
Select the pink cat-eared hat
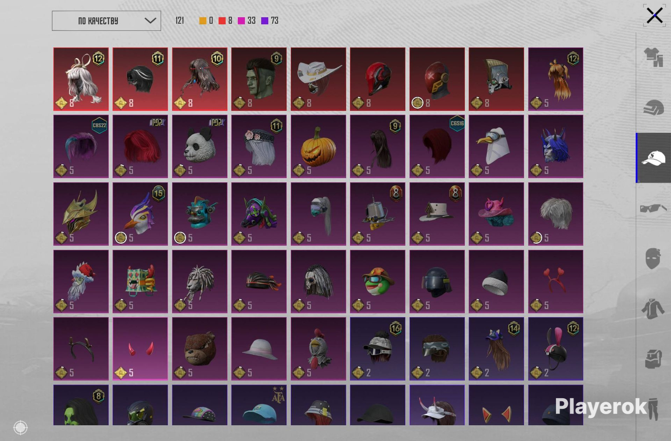497,214
